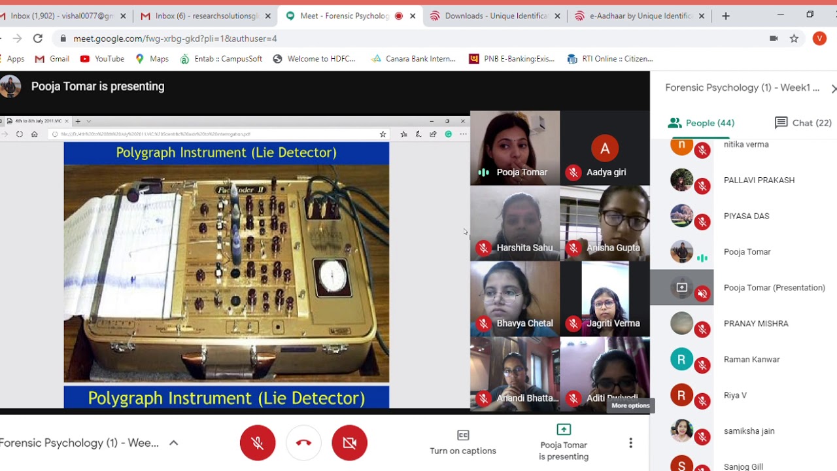Open the PNB E-Banking bookmark
837x471 pixels.
[512, 59]
